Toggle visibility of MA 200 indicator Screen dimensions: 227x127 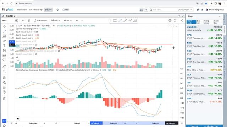pyautogui.click(x=36, y=54)
